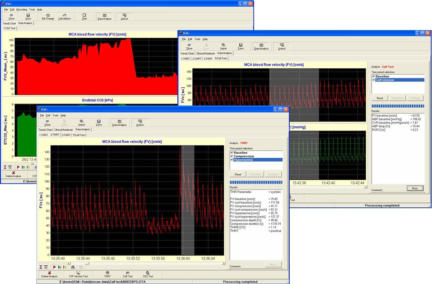432x284 pixels.
Task: Click the THRT icon in bottom toolbar
Action: pyautogui.click(x=108, y=274)
